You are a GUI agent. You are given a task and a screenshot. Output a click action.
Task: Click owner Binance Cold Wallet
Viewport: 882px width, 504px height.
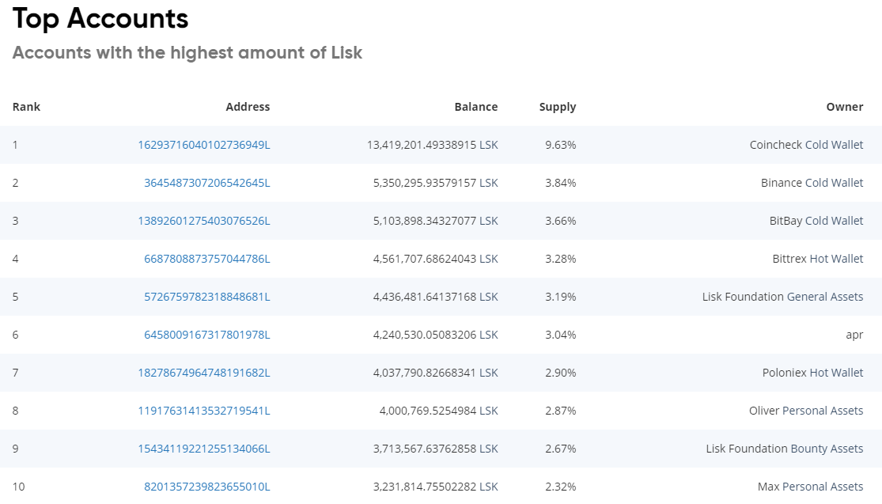(x=812, y=183)
